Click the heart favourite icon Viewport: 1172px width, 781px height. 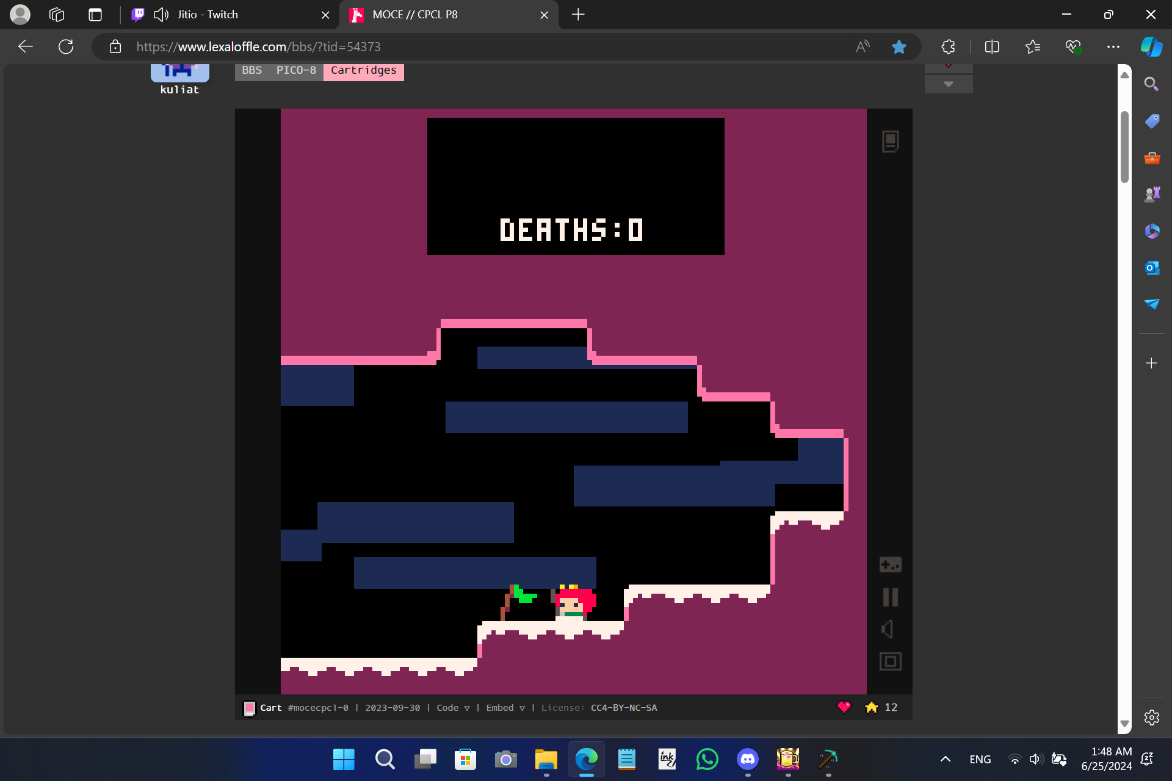click(844, 707)
